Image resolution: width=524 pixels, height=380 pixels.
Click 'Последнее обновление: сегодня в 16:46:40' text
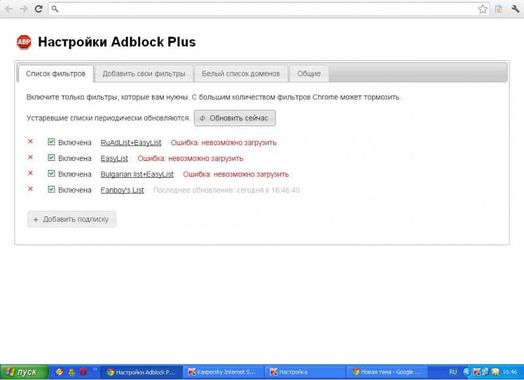226,190
